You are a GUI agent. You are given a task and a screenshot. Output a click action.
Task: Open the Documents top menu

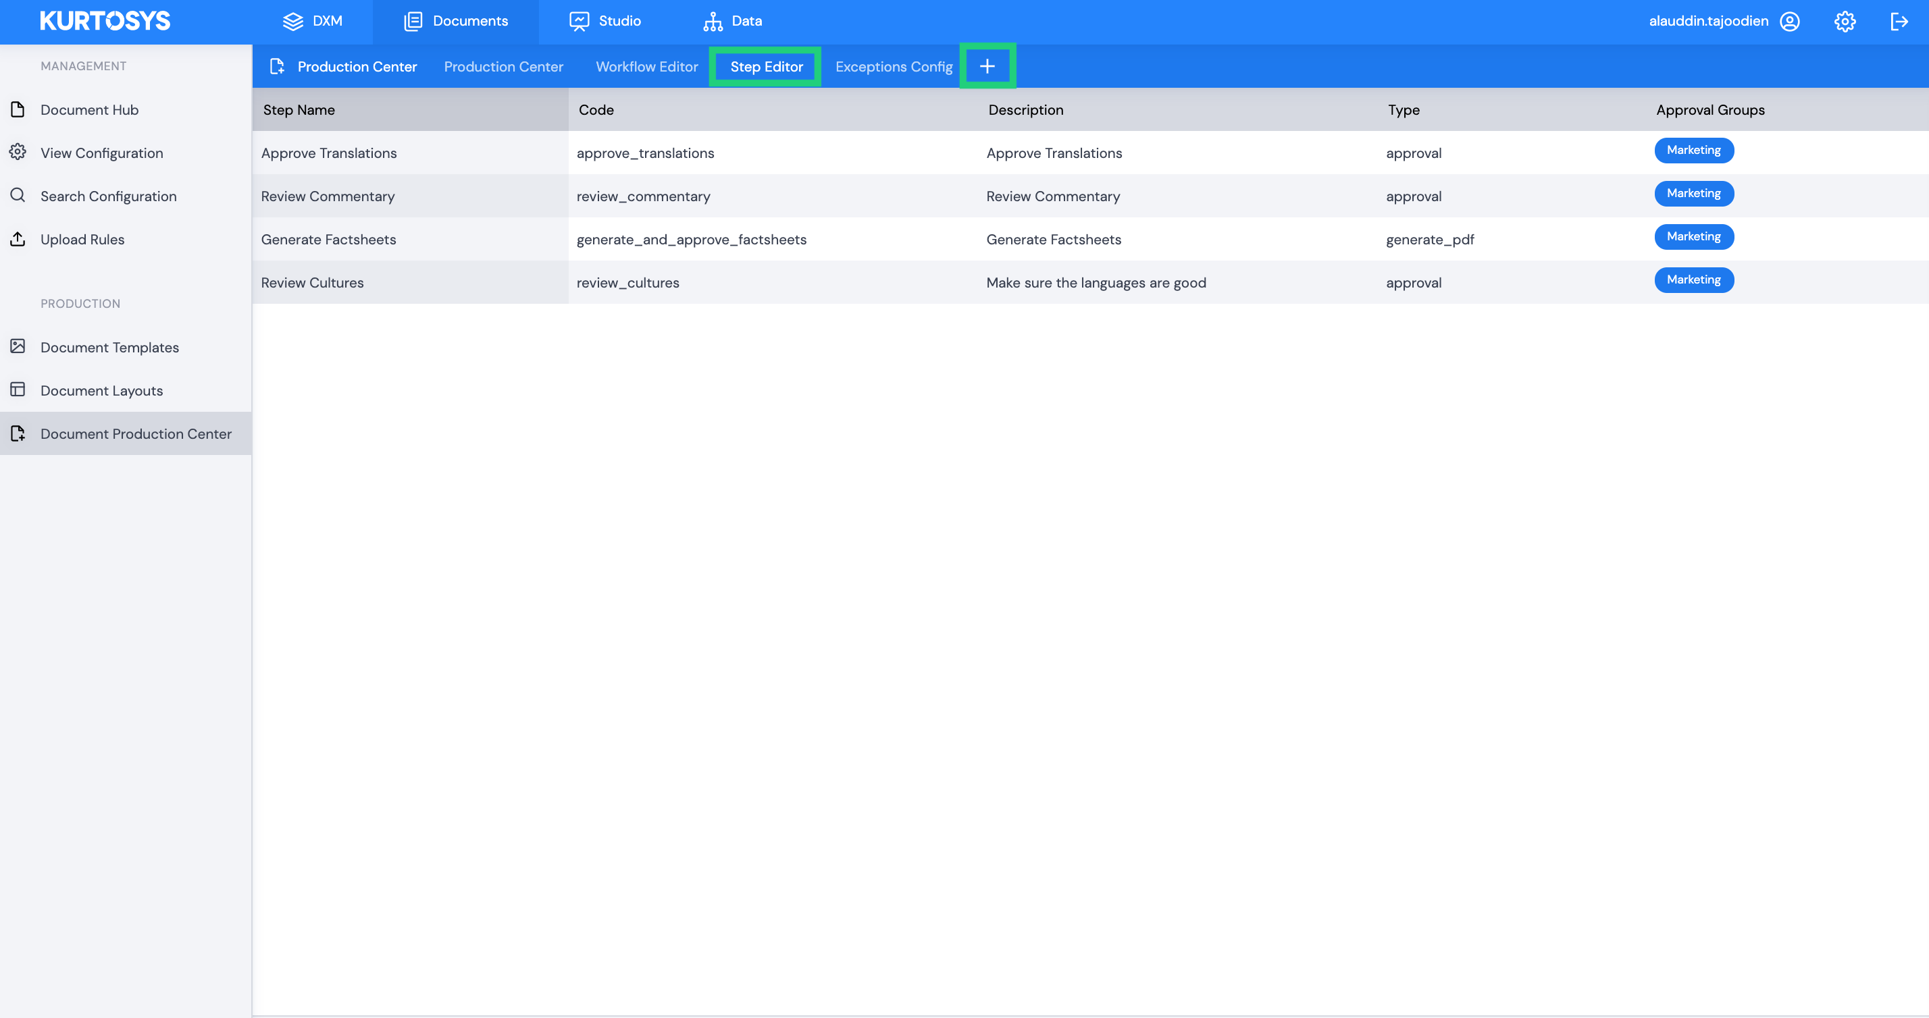coord(455,21)
